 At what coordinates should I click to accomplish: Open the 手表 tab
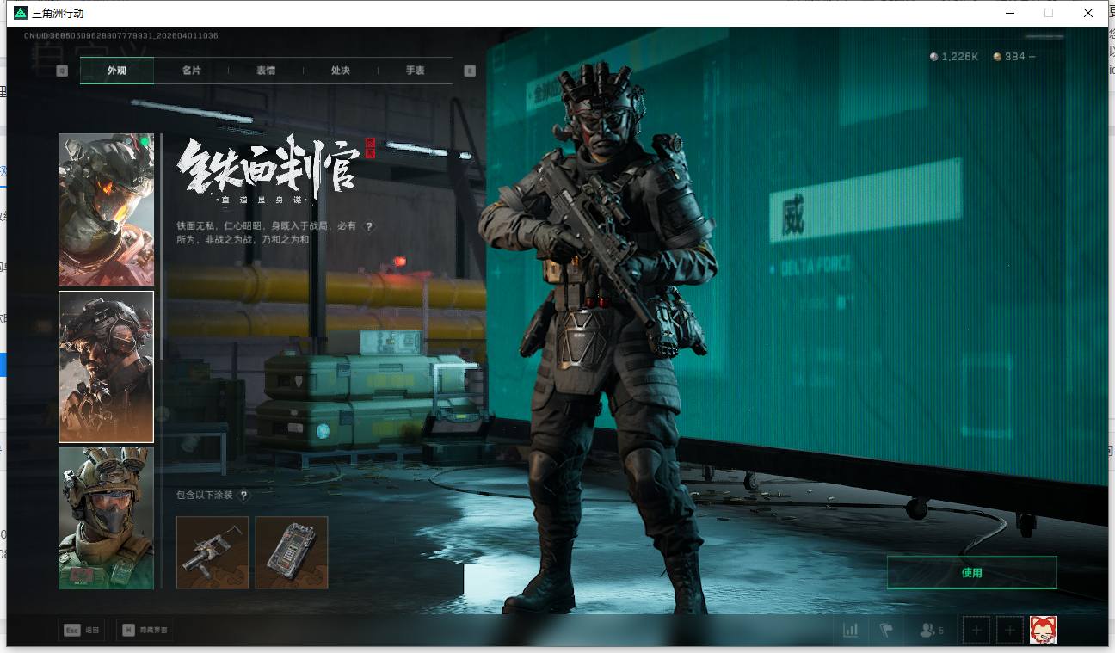coord(416,71)
